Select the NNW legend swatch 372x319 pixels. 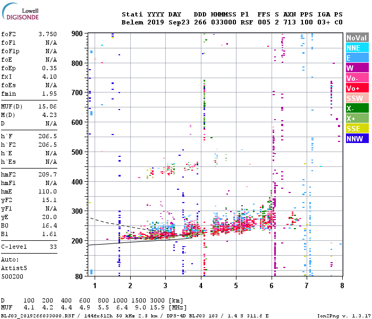357,139
